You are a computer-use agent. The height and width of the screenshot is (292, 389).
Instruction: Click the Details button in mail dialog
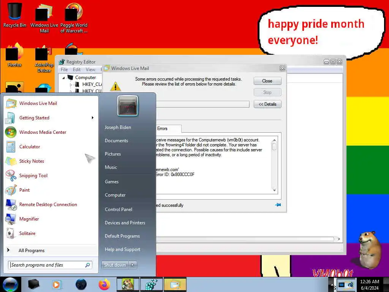pyautogui.click(x=267, y=104)
